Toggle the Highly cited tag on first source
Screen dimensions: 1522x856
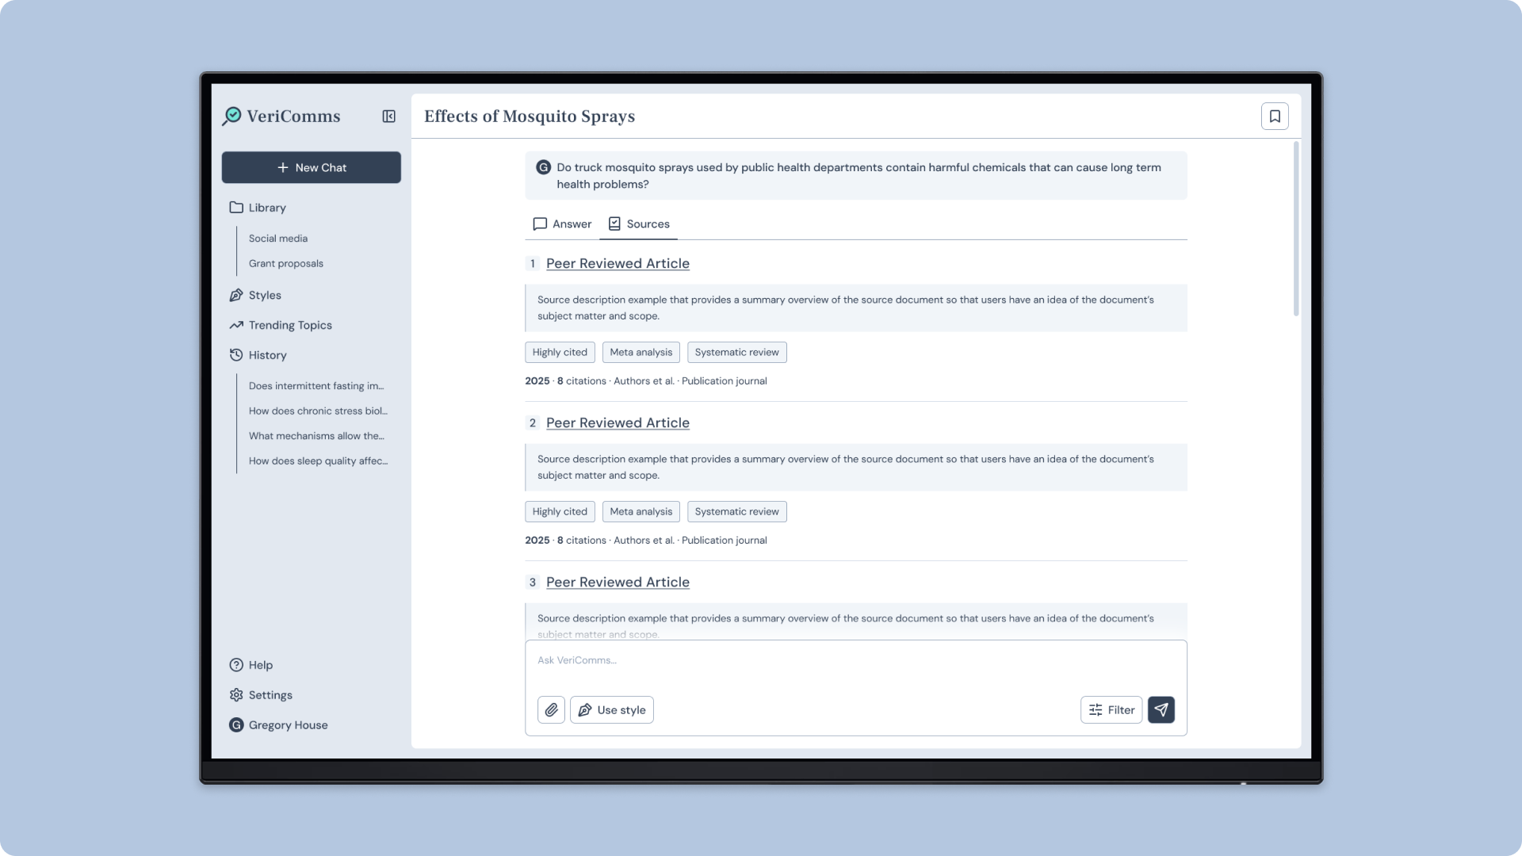pyautogui.click(x=560, y=353)
